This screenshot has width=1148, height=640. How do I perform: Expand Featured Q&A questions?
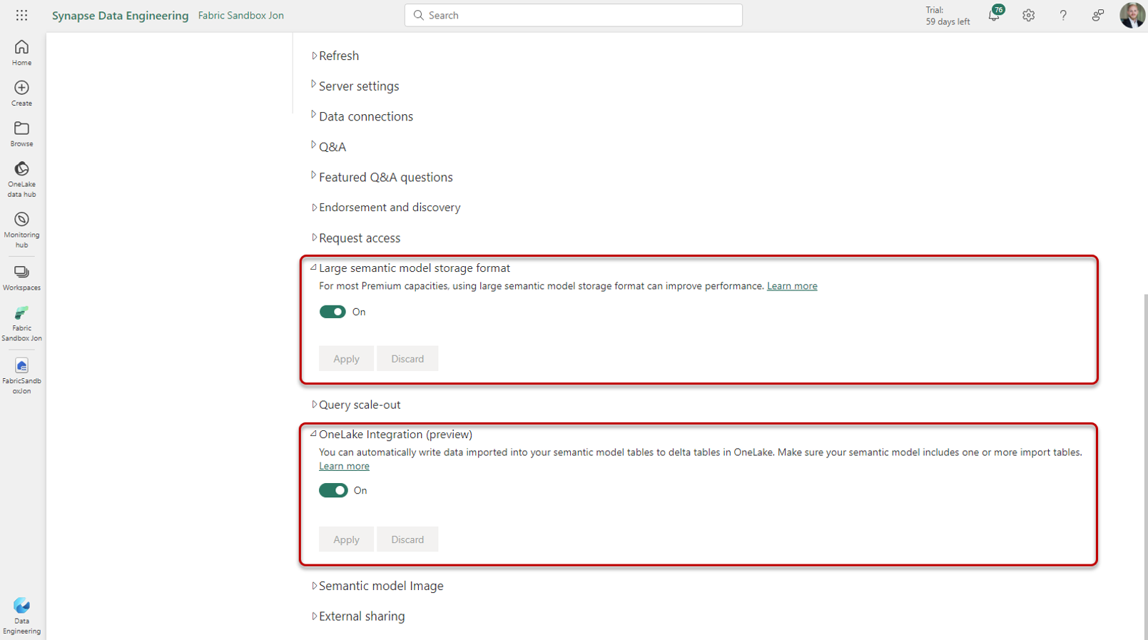pos(382,177)
